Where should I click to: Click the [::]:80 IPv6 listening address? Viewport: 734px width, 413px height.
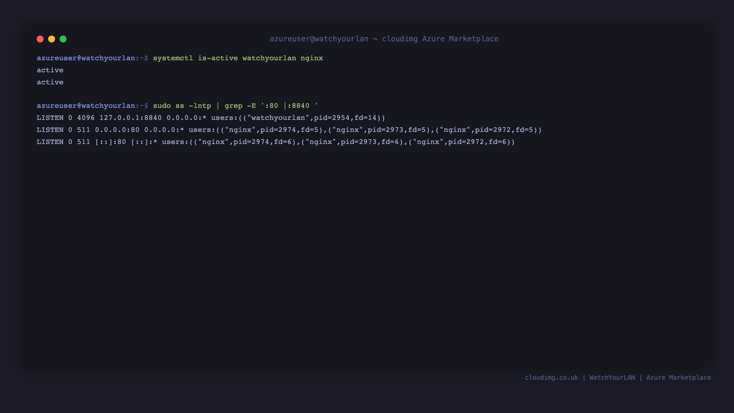(x=110, y=142)
